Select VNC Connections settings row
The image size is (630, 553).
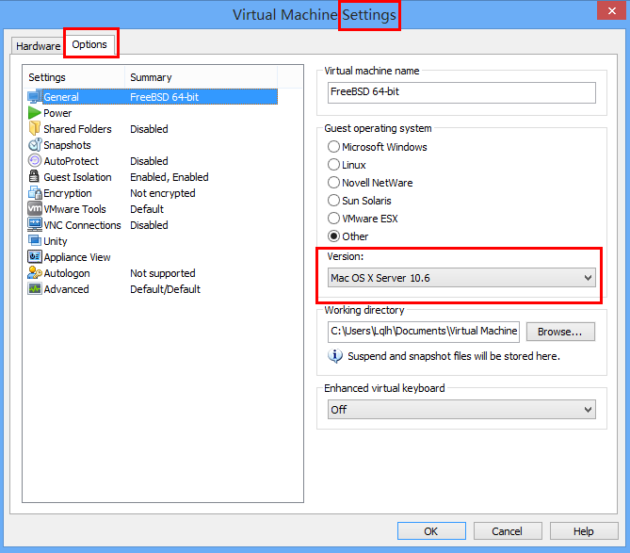coord(153,225)
